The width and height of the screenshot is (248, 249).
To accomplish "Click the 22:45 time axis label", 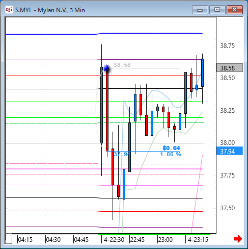I will [x=137, y=240].
